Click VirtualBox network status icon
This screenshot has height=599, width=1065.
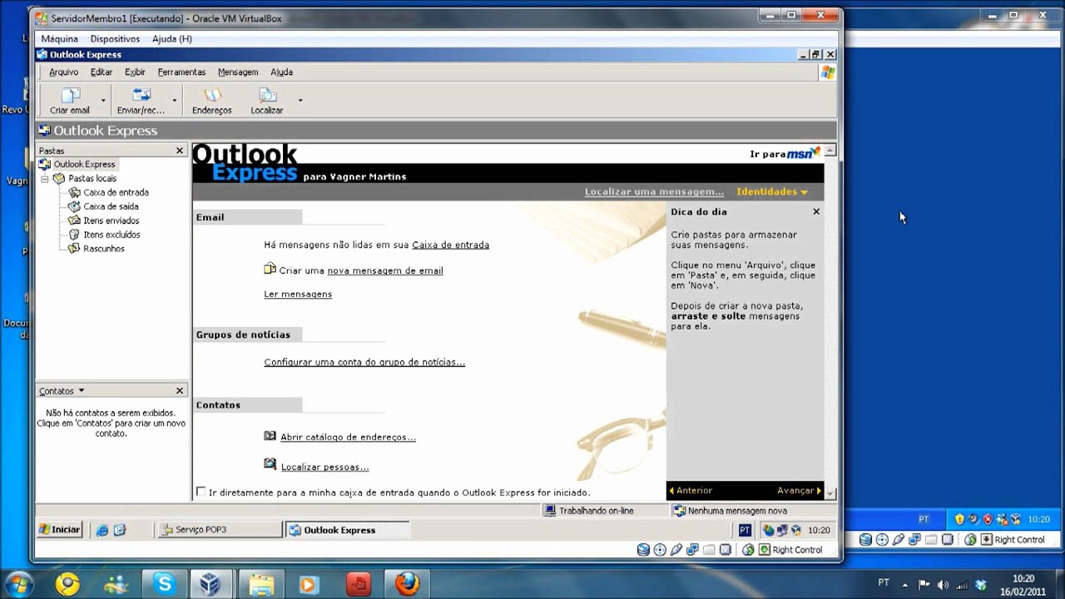click(692, 550)
